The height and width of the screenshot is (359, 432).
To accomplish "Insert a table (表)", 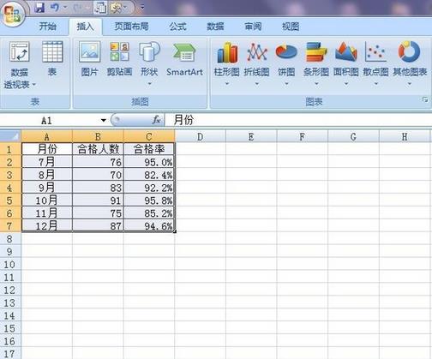I will pos(52,59).
